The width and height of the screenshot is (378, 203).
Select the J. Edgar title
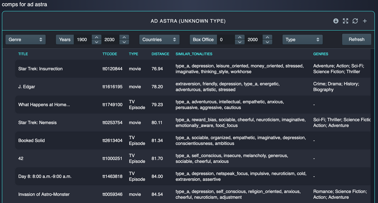[27, 87]
